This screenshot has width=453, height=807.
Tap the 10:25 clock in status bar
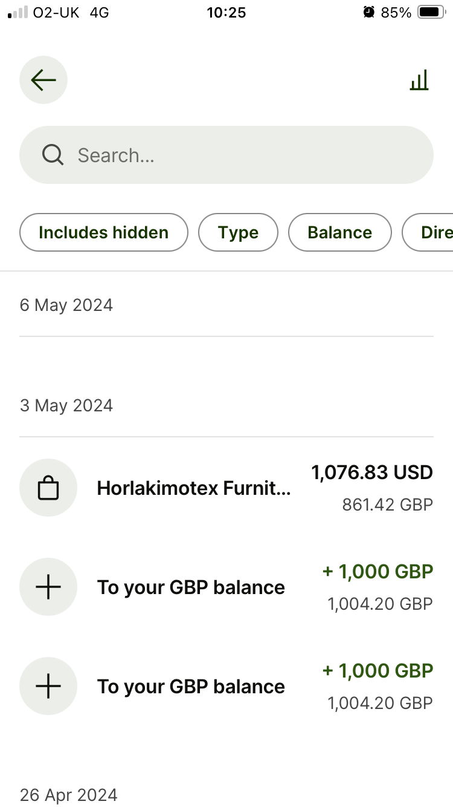point(226,12)
